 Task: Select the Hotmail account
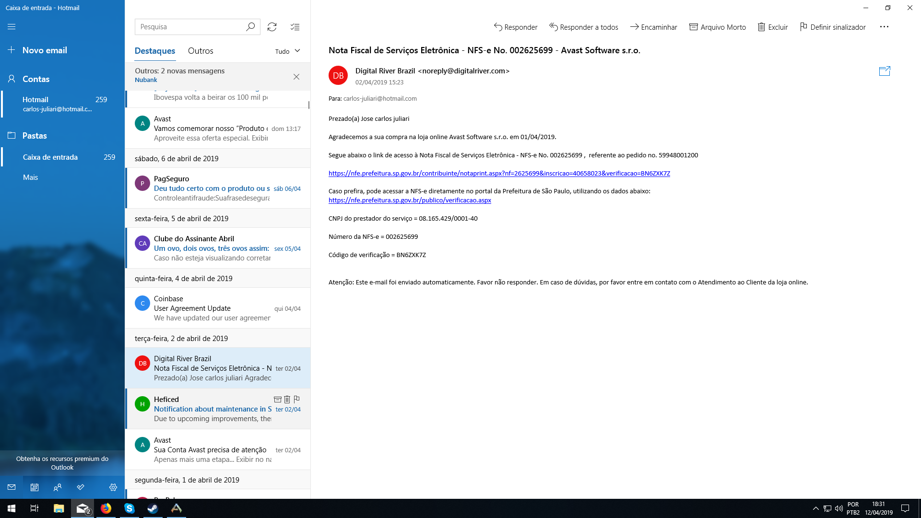62,104
